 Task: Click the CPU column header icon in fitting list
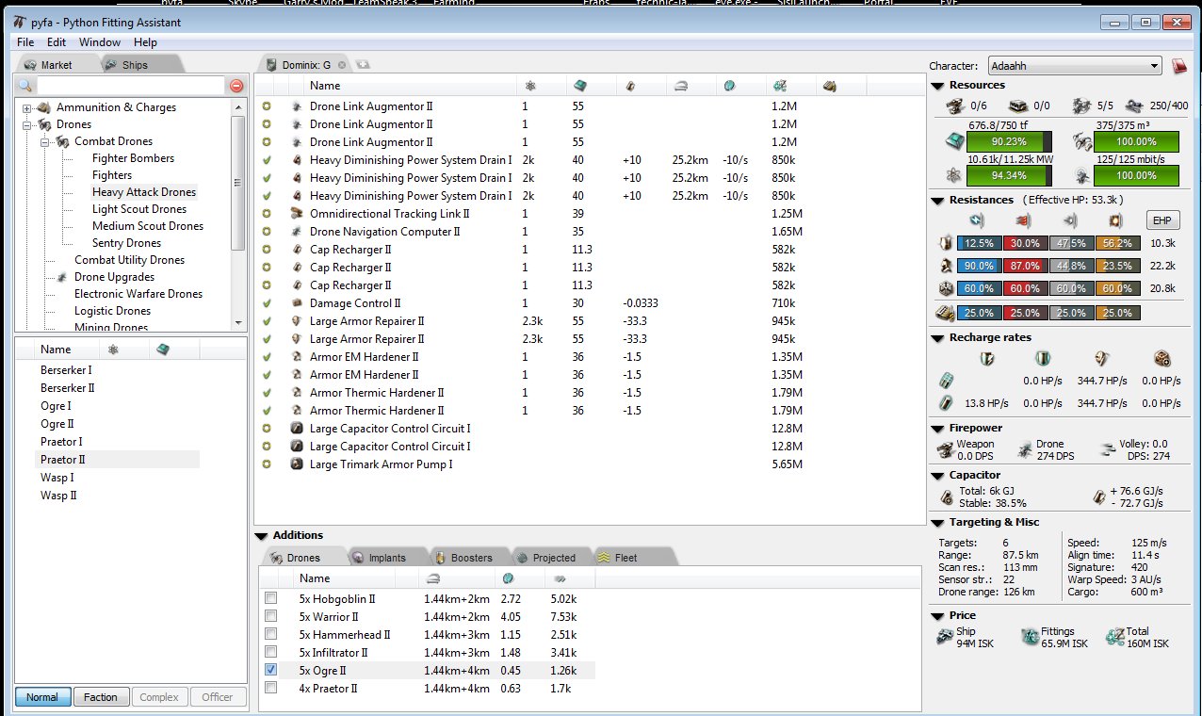[580, 86]
